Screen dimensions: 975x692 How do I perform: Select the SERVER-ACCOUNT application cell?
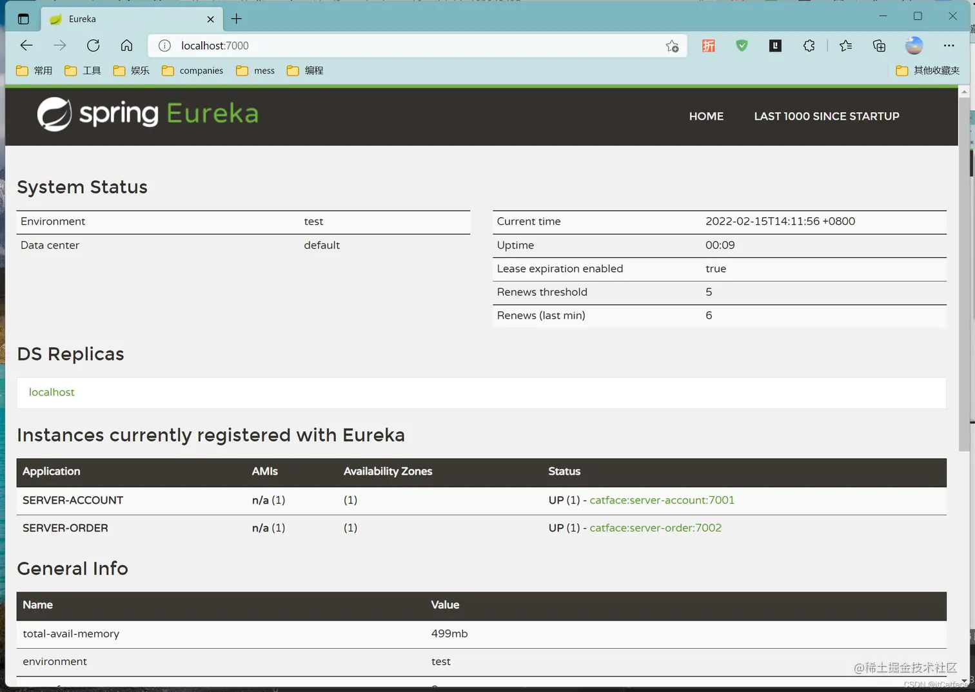pos(73,500)
